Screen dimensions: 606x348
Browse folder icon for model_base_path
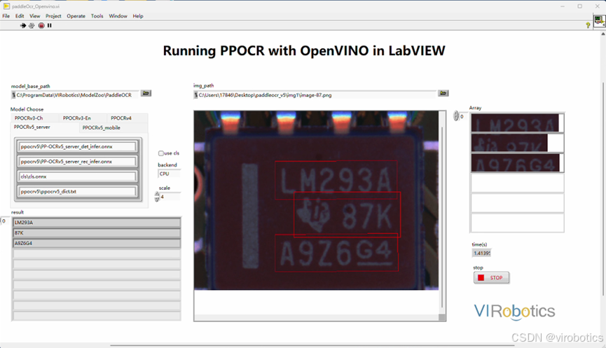(146, 93)
